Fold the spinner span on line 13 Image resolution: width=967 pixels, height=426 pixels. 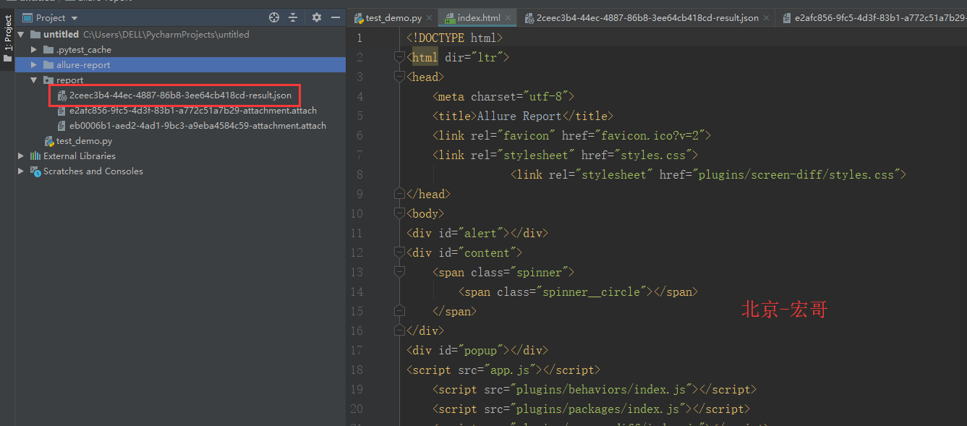point(399,272)
